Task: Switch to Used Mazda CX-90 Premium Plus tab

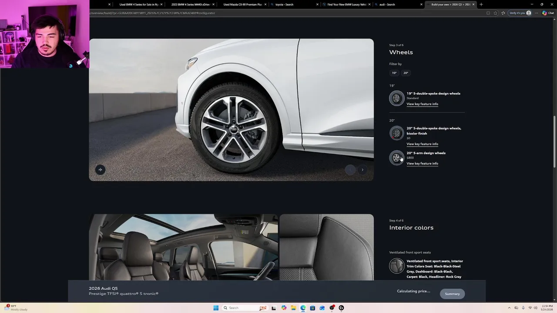Action: (243, 4)
